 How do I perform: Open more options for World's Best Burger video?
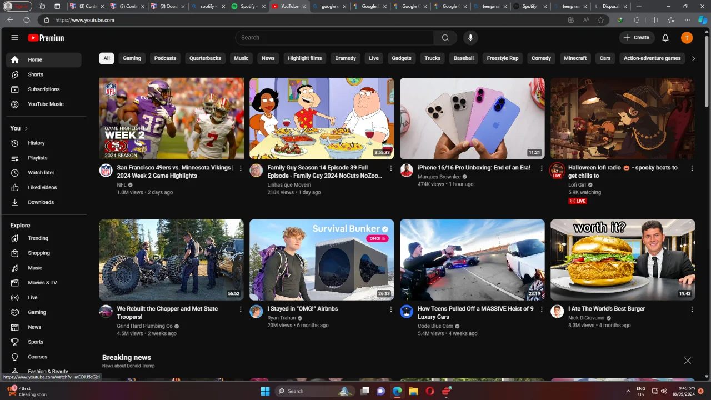[692, 309]
